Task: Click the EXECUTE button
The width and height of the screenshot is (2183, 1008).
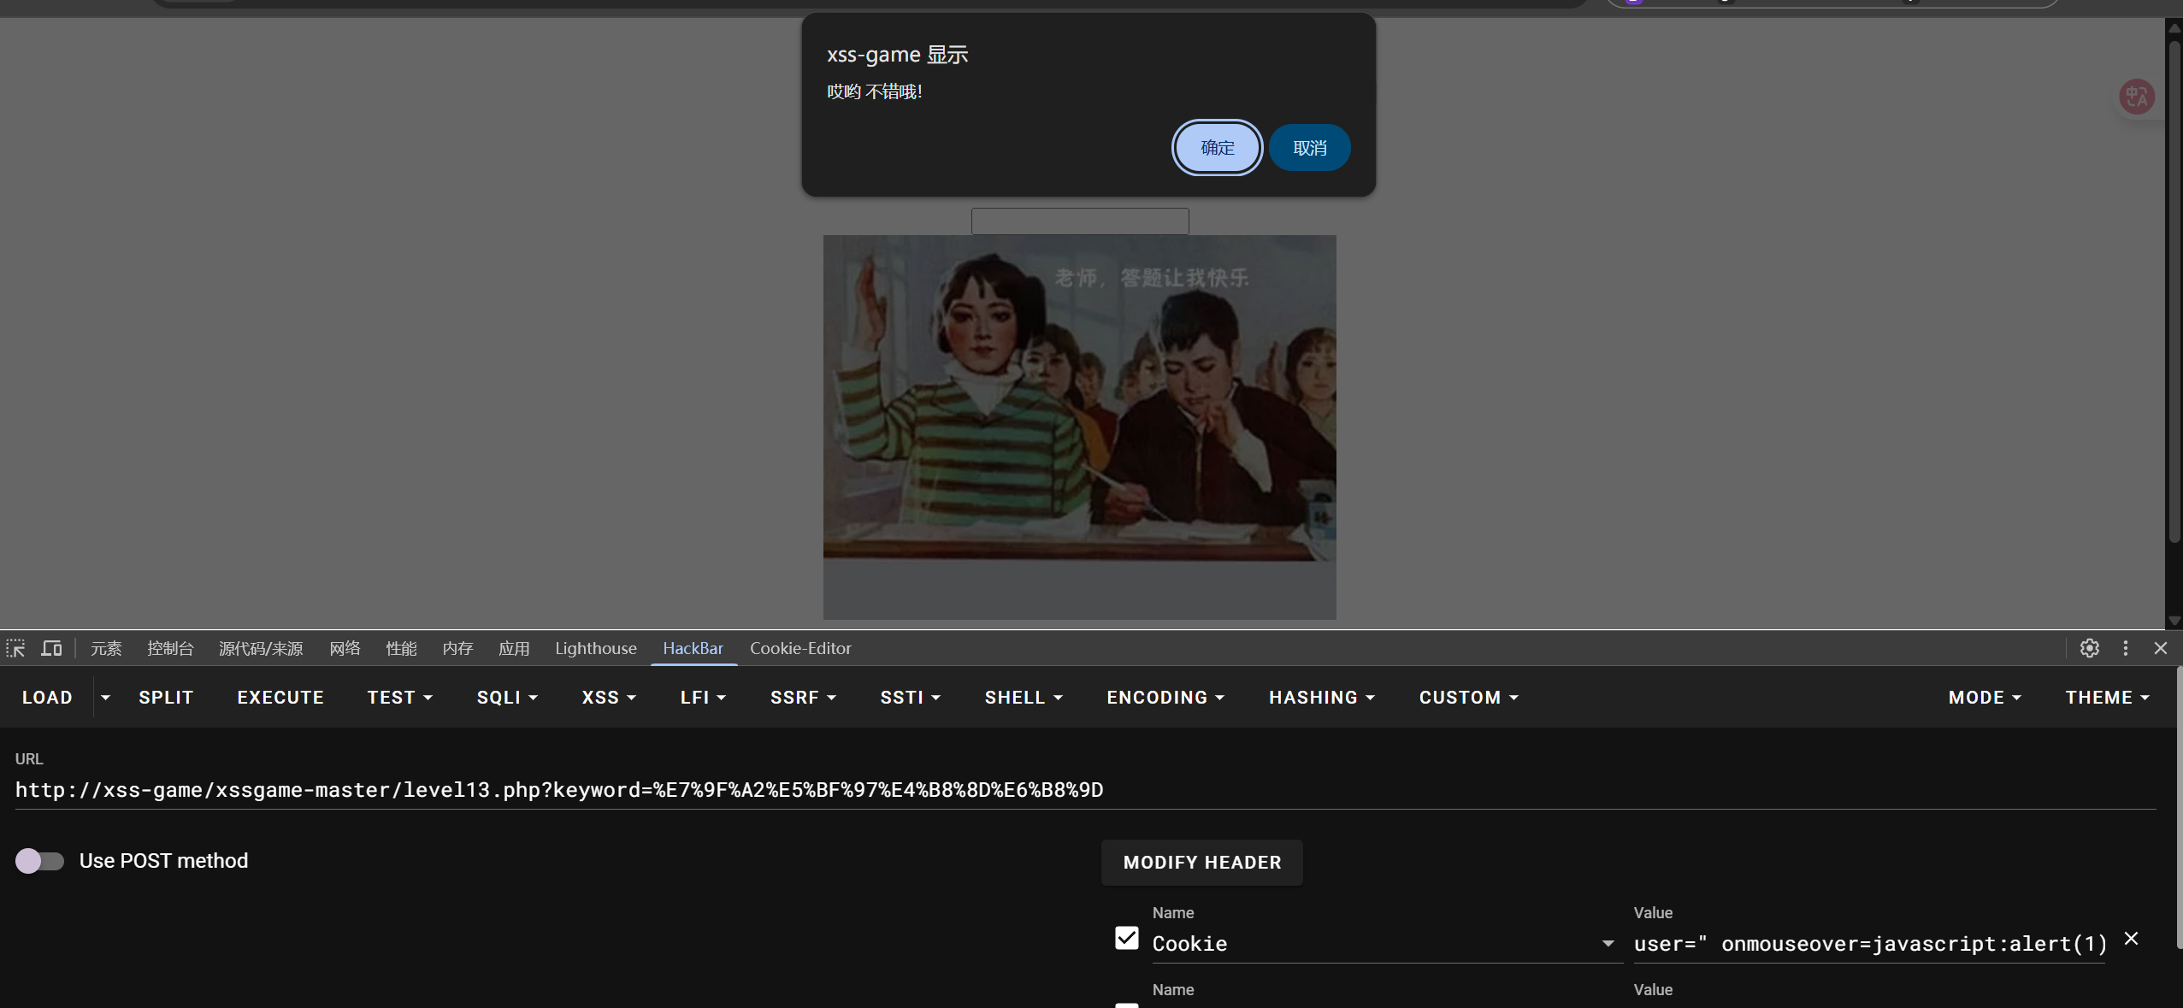Action: click(280, 698)
